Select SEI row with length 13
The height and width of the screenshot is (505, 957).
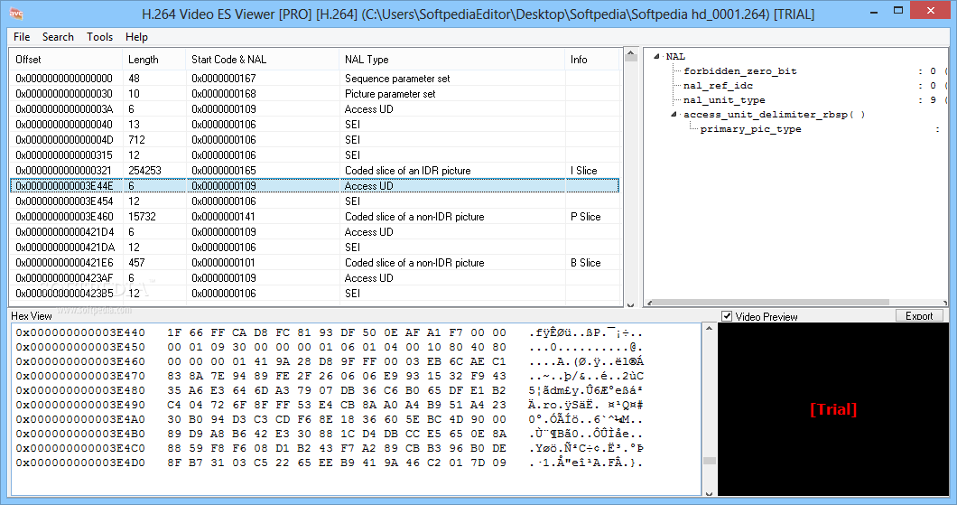[x=314, y=124]
